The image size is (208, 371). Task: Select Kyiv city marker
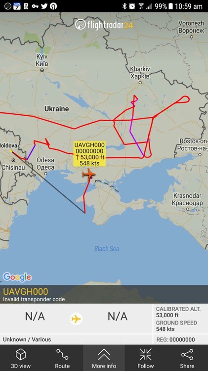pos(42,70)
